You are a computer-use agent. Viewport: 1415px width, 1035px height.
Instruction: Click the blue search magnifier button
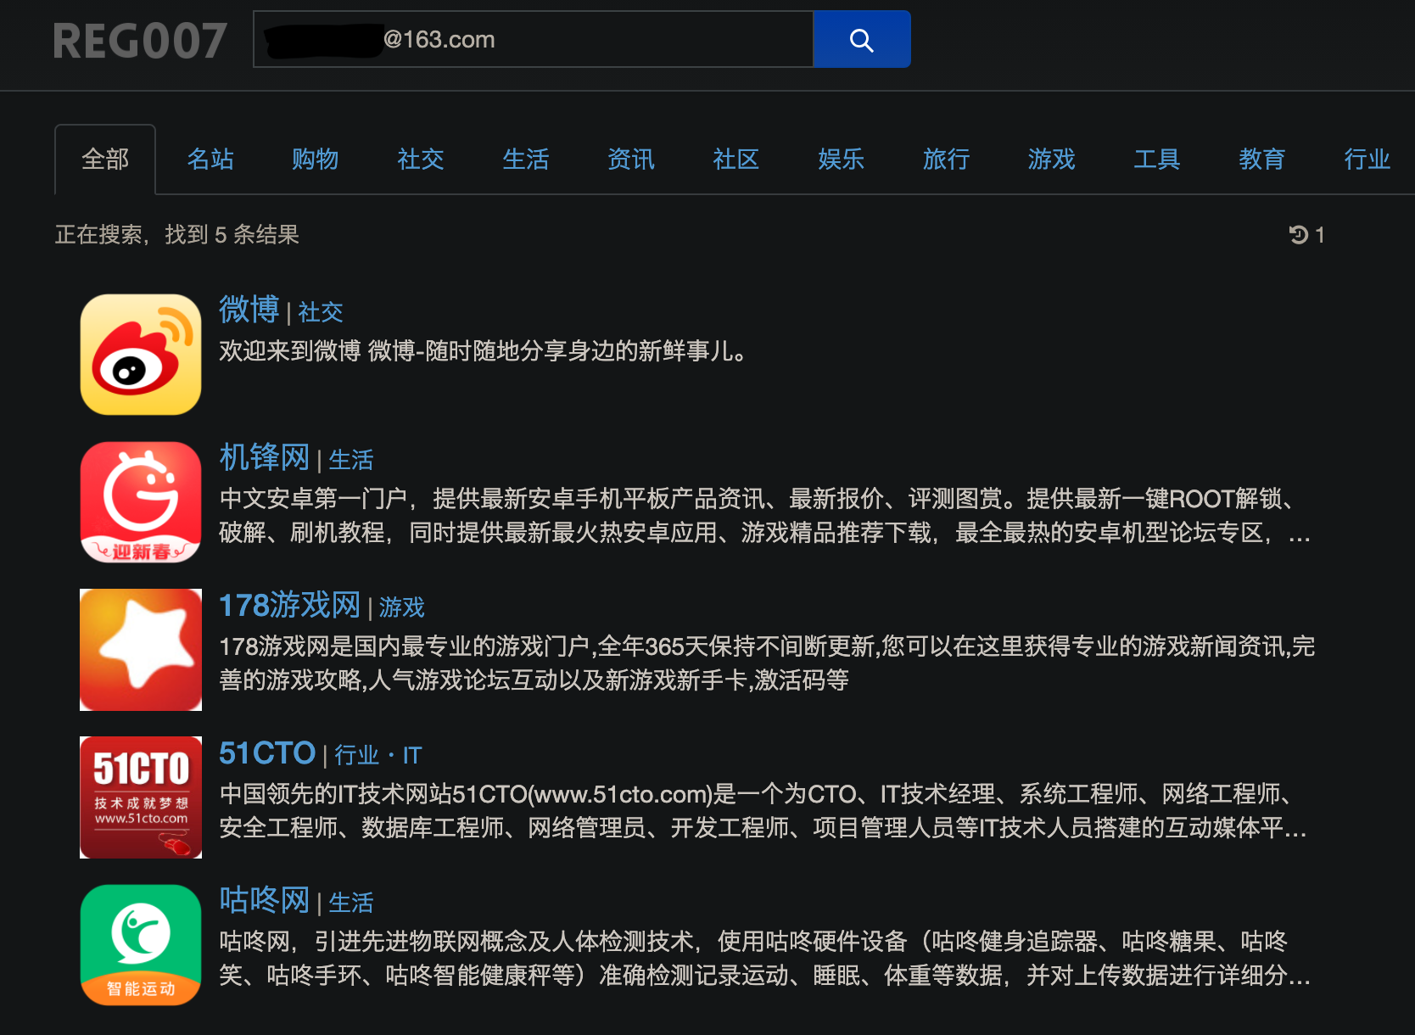pos(862,39)
